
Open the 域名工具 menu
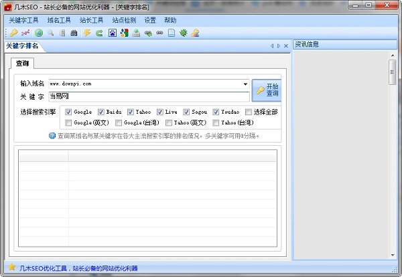pos(59,20)
